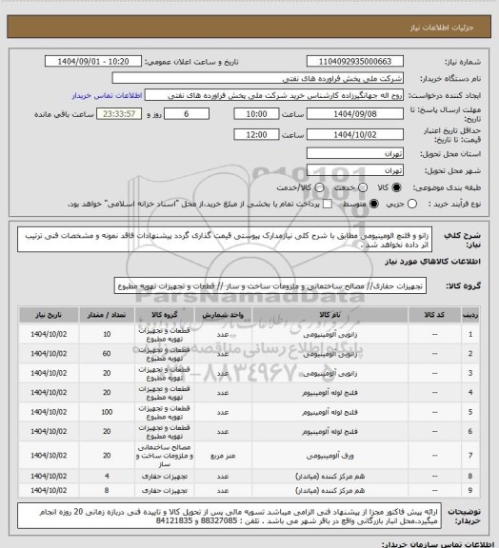The width and height of the screenshot is (499, 548).
Task: Click زانویی آلومینیومی in row 1
Action: 329,335
